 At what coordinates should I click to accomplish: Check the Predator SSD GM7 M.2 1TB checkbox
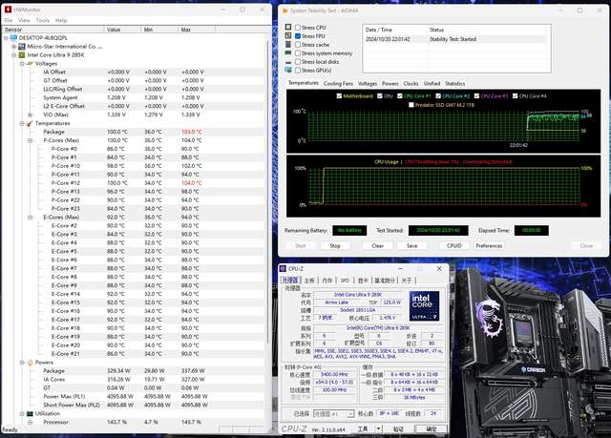tap(411, 105)
